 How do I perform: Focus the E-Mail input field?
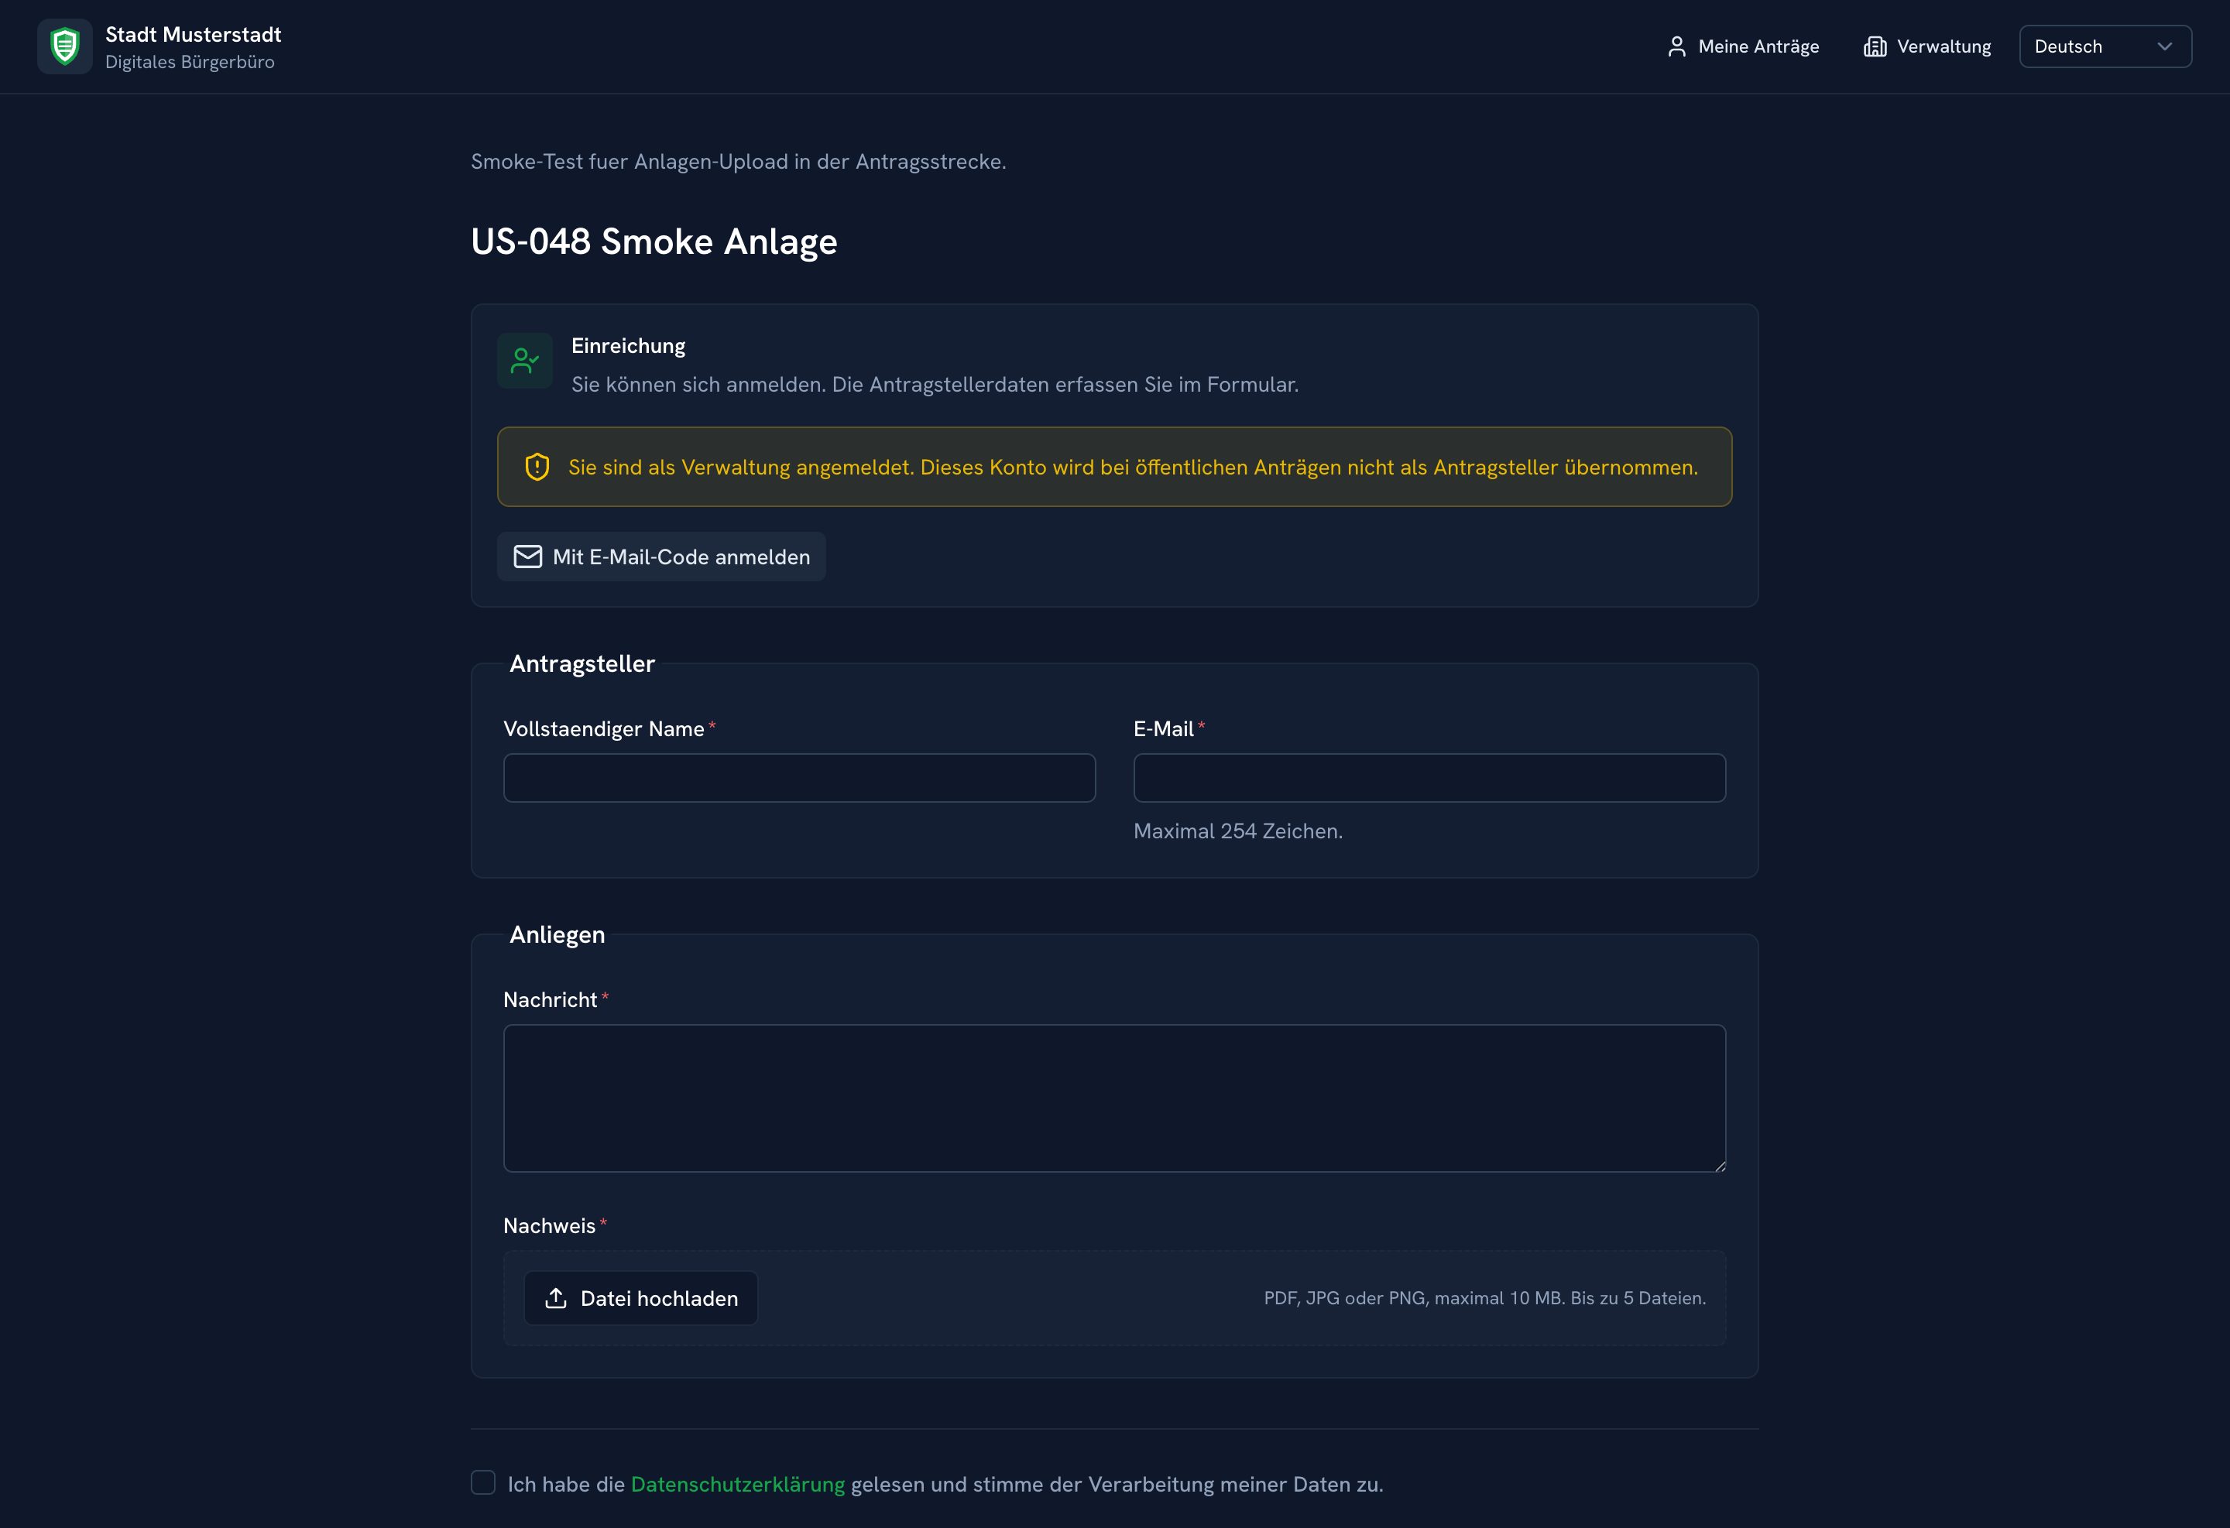pos(1429,778)
